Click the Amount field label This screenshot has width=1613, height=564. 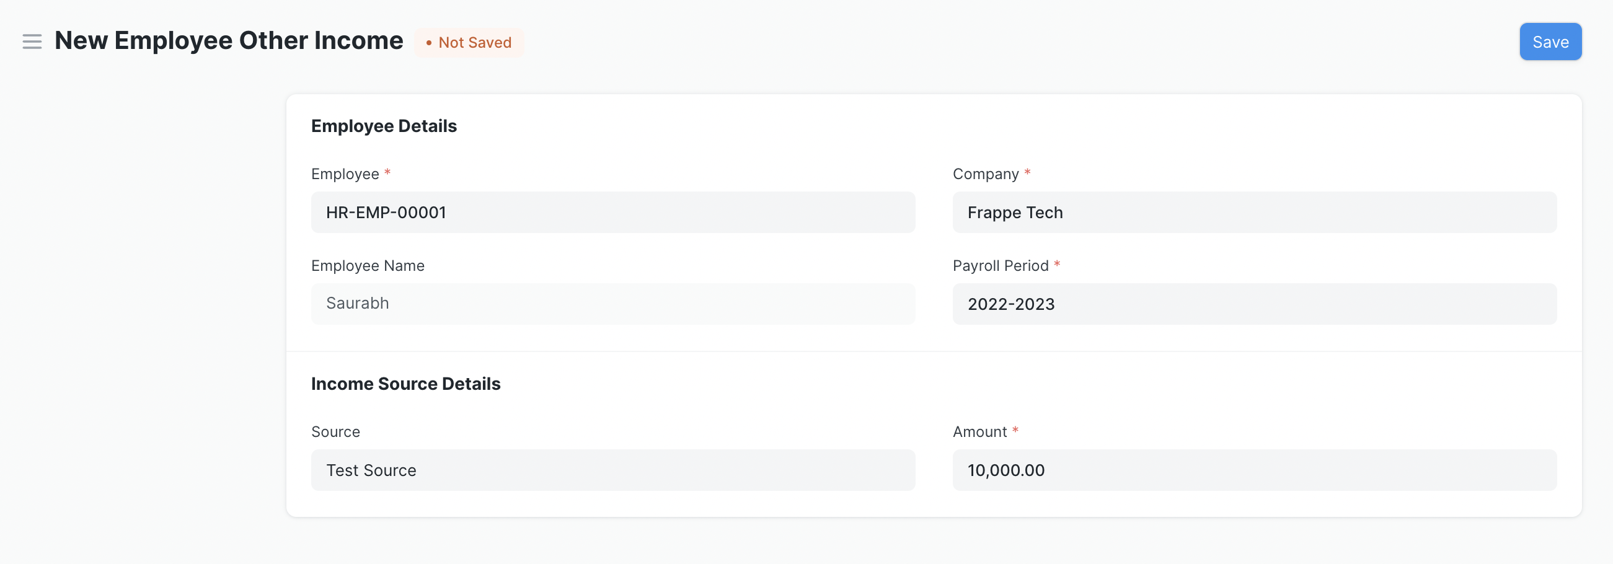coord(979,432)
